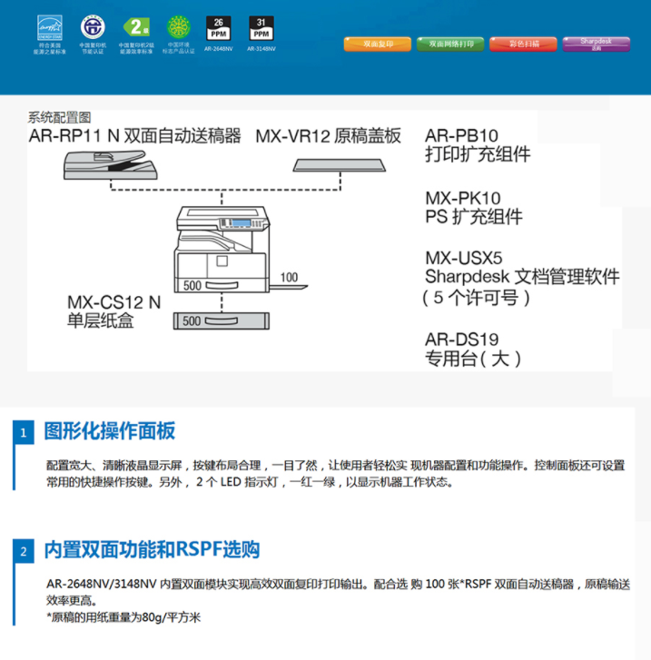Click the AR-RP11 N 双面自动送稿器 label
The width and height of the screenshot is (651, 660).
pos(134,136)
